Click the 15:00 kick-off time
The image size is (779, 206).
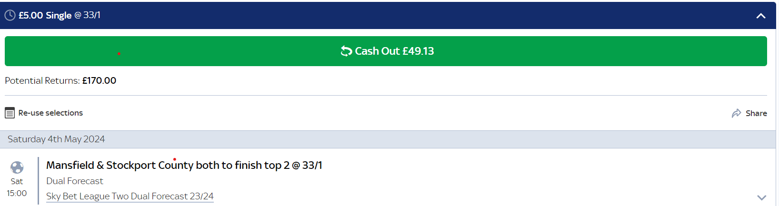pyautogui.click(x=17, y=193)
